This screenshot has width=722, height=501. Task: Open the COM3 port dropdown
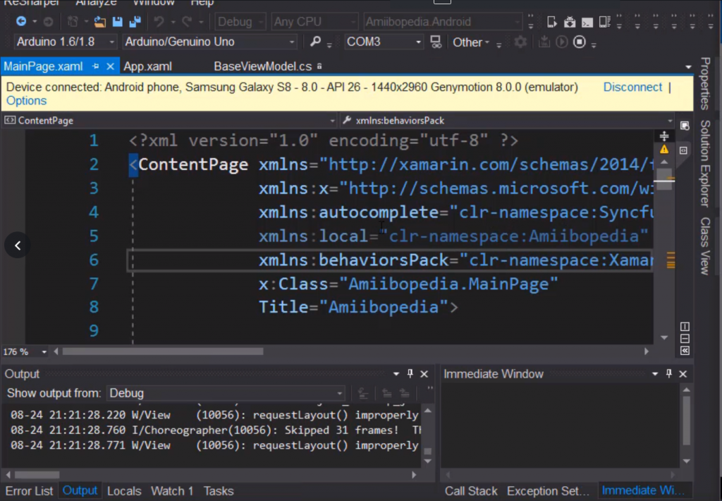tap(384, 42)
